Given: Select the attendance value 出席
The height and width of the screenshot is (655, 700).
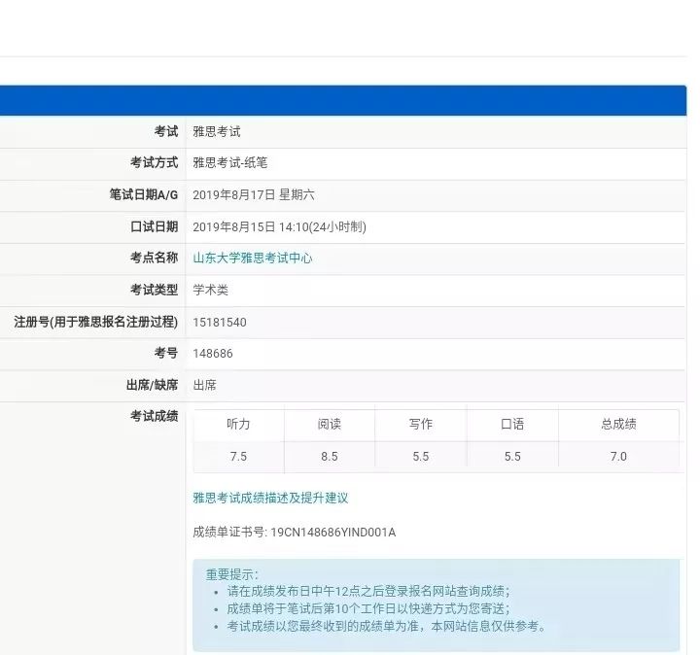Looking at the screenshot, I should point(204,385).
